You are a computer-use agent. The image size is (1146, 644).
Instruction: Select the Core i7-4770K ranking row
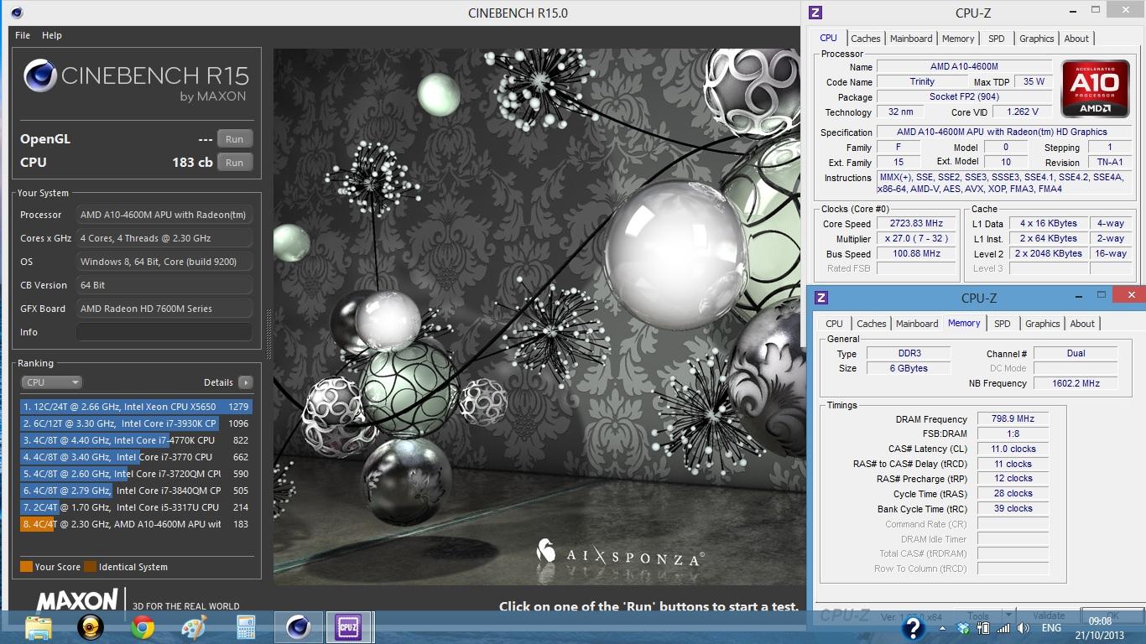(136, 440)
